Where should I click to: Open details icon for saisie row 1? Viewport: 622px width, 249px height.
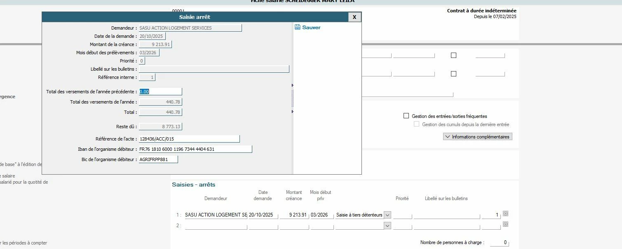coord(506,214)
